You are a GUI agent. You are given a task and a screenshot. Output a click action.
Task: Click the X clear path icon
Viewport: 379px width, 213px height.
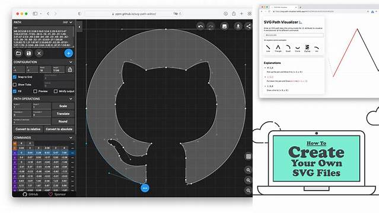(39, 53)
